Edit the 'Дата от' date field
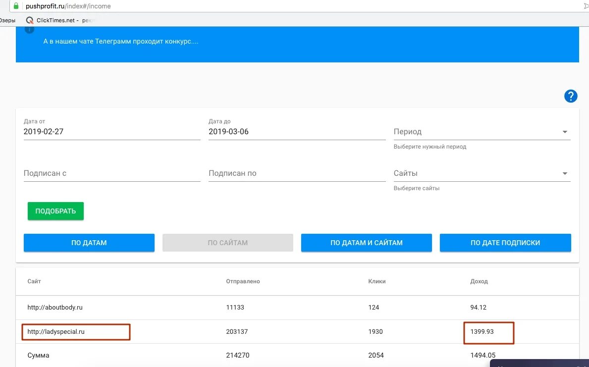This screenshot has width=589, height=367. tap(112, 131)
